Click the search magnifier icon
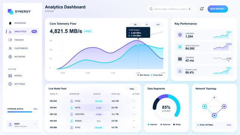The width and height of the screenshot is (240, 135). point(151,9)
